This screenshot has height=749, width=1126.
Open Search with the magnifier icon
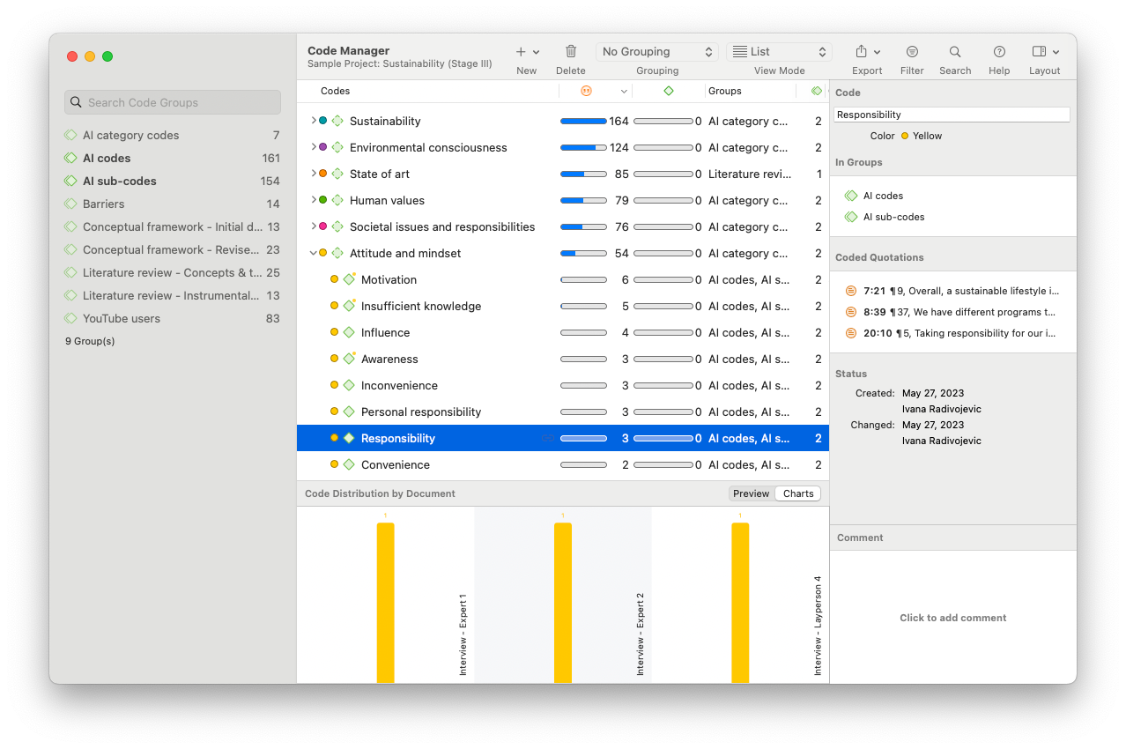955,52
